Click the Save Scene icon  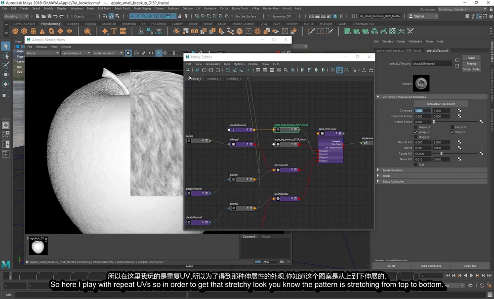(49, 16)
